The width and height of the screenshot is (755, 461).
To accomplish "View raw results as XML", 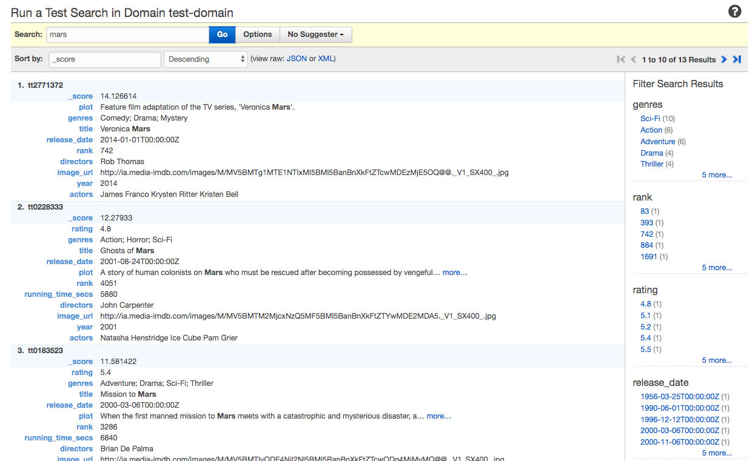I will pyautogui.click(x=326, y=59).
